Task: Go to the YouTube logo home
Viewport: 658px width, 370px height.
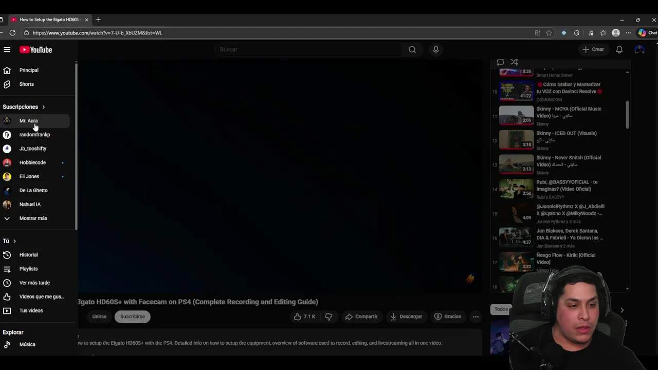Action: [36, 50]
